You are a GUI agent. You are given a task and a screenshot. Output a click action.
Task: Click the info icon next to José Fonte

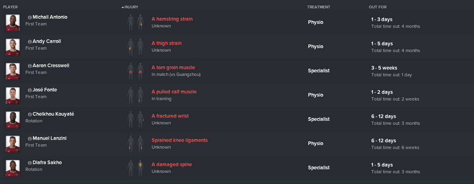(29, 90)
